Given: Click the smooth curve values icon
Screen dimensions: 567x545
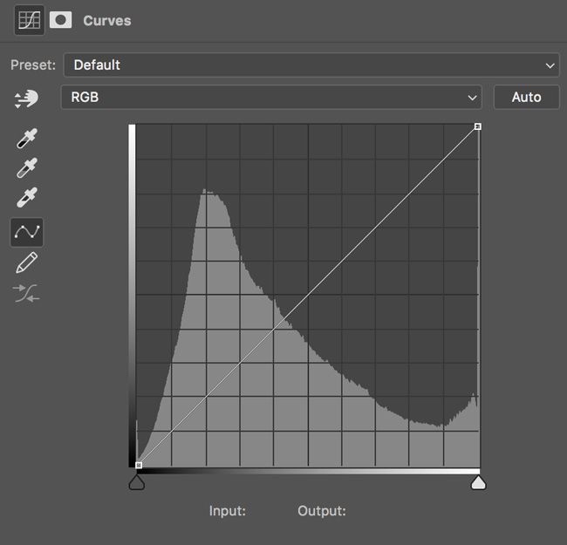Looking at the screenshot, I should tap(26, 293).
